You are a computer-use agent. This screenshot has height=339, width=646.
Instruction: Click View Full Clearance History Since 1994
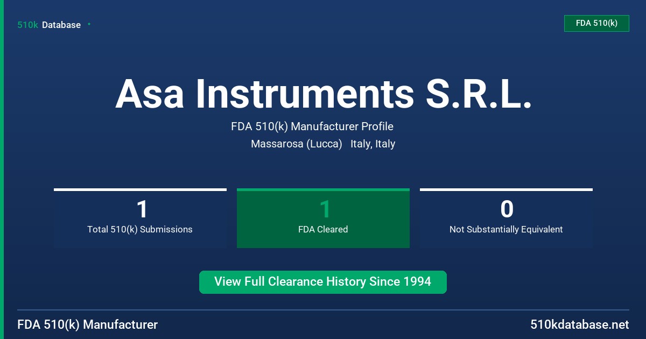coord(323,282)
